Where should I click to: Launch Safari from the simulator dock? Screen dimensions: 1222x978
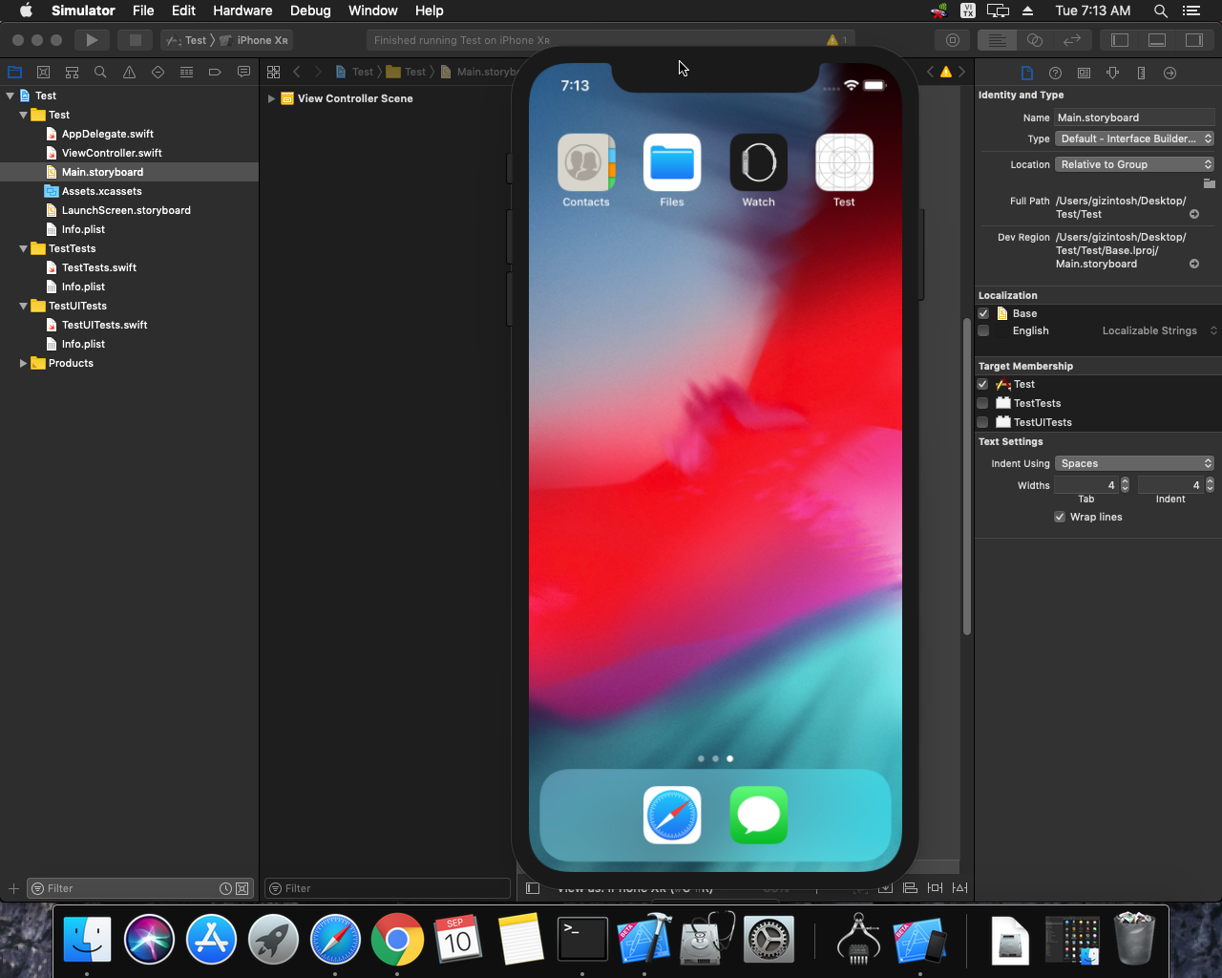coord(672,815)
